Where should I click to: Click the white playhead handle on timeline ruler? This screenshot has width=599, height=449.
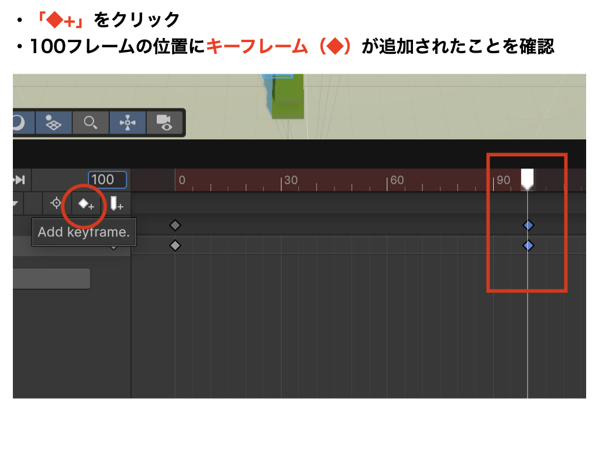(x=528, y=178)
